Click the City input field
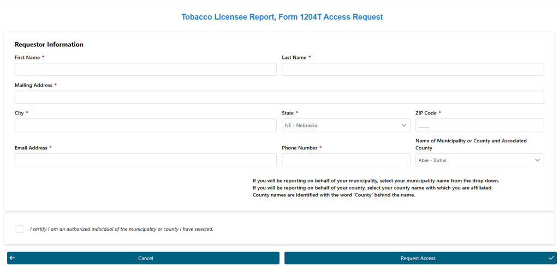 (145, 125)
